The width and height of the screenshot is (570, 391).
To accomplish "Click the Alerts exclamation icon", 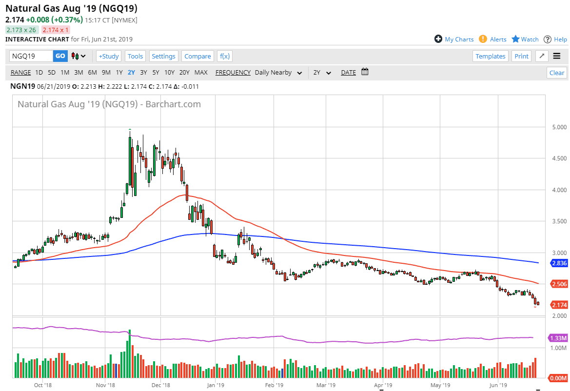I will click(483, 39).
